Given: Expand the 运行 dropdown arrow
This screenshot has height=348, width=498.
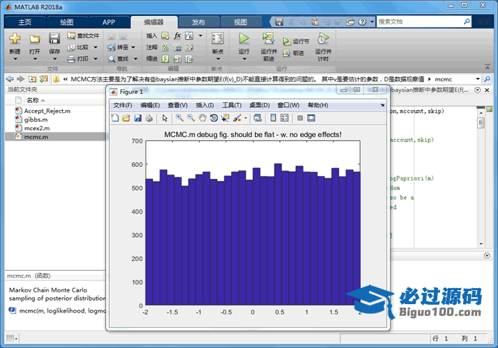Looking at the screenshot, I should coord(244,58).
